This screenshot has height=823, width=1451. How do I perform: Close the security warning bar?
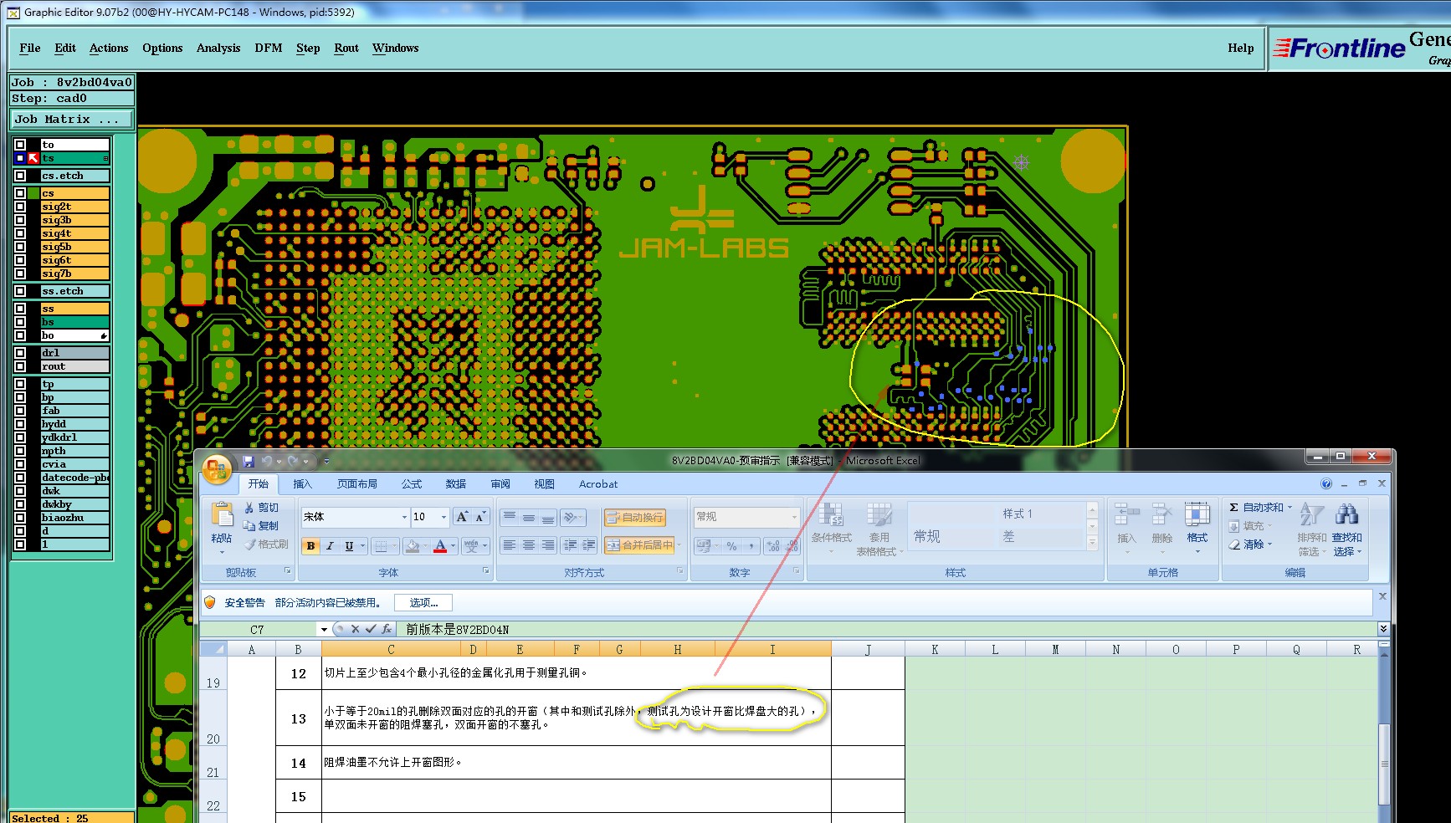click(x=1382, y=596)
